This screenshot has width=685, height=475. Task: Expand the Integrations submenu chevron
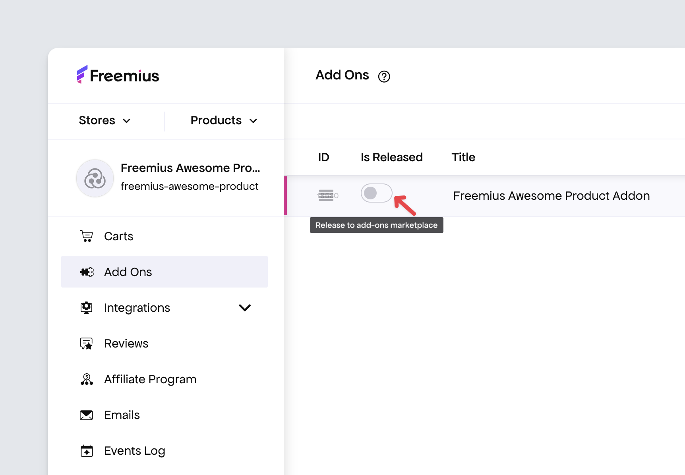pos(245,308)
